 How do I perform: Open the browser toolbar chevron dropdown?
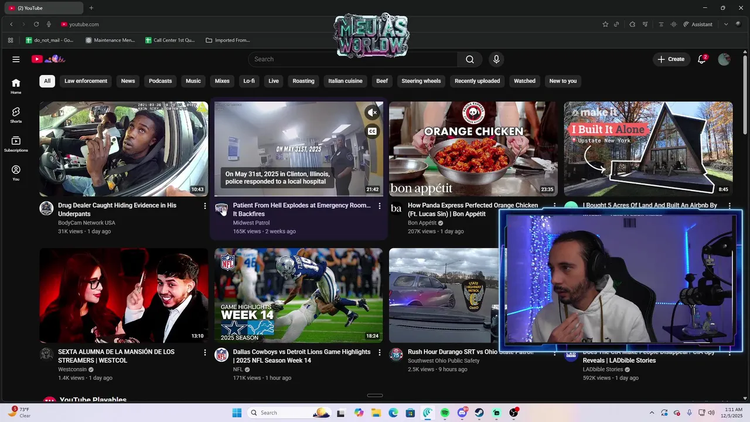pyautogui.click(x=726, y=24)
